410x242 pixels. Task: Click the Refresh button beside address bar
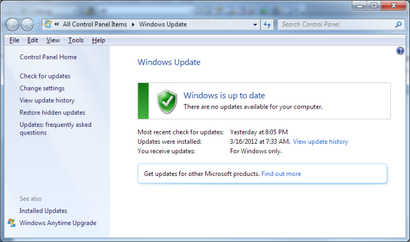click(267, 25)
